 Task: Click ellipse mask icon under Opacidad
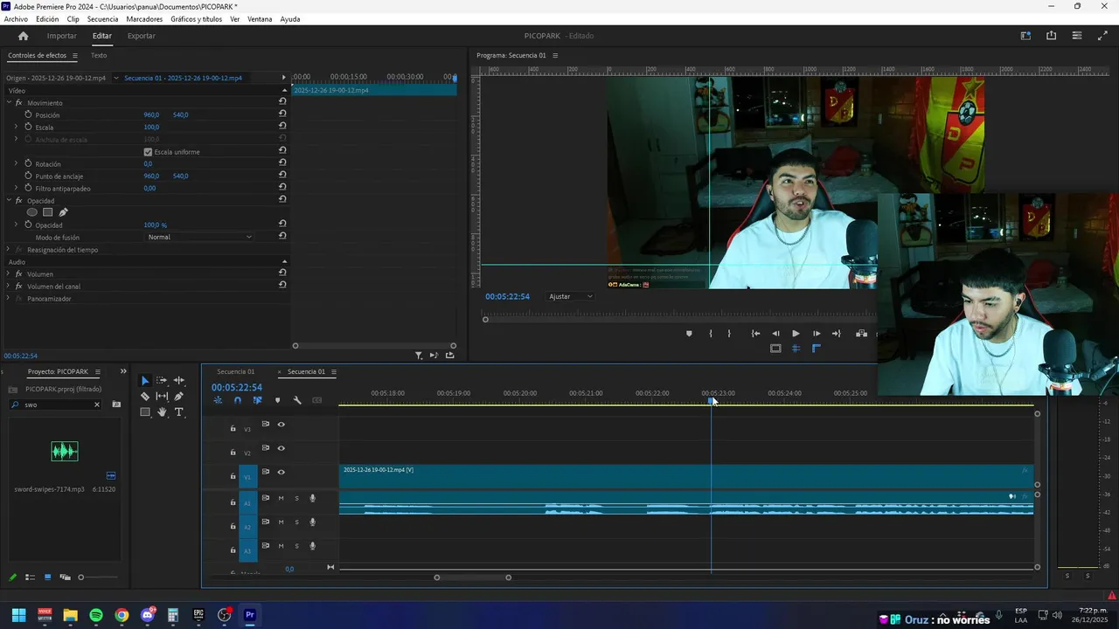pyautogui.click(x=32, y=212)
